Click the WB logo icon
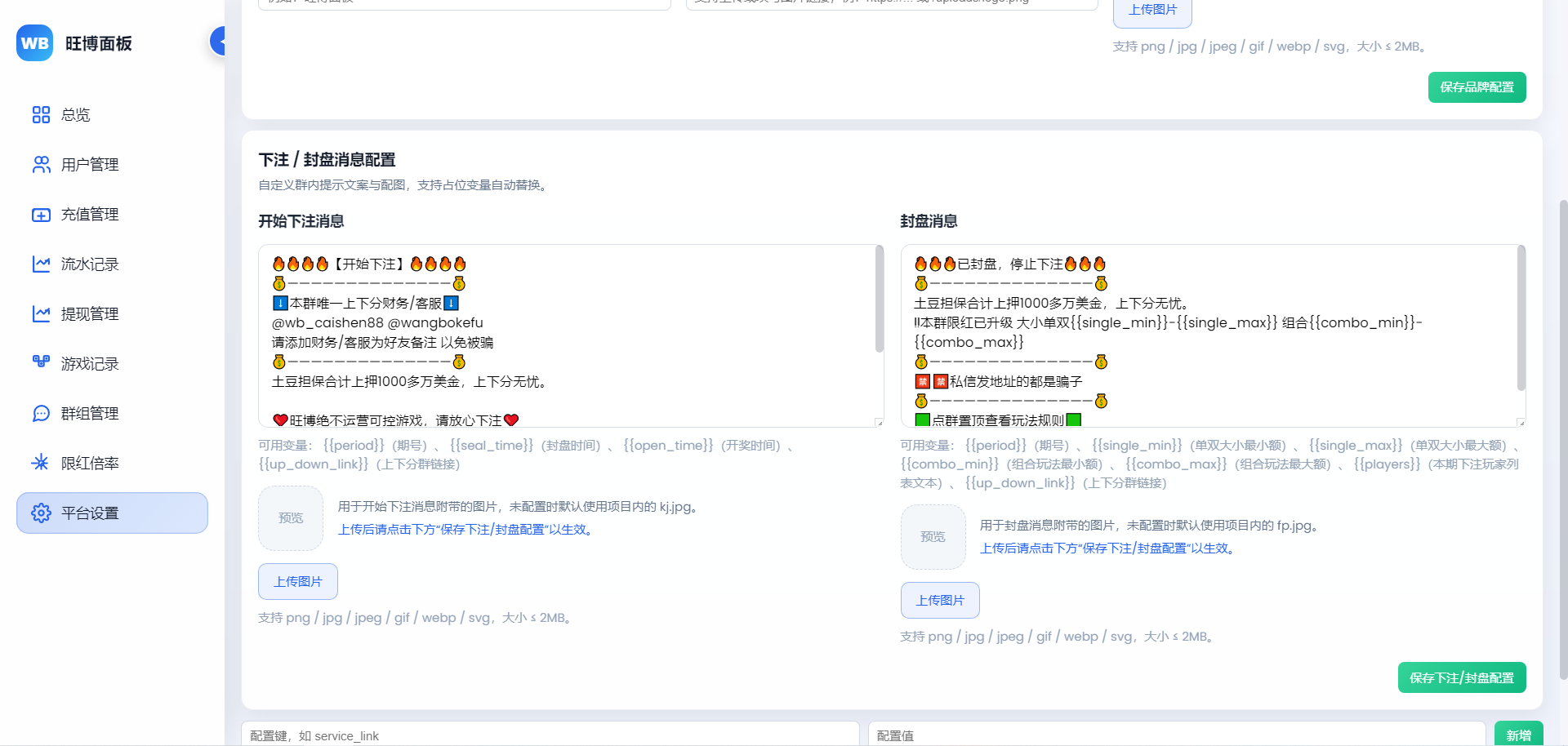This screenshot has height=746, width=1568. coord(34,43)
